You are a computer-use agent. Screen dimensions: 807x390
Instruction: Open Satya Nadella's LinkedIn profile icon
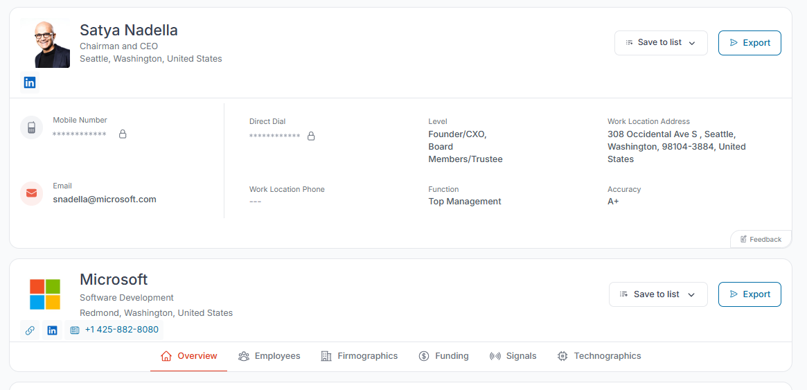coord(30,82)
